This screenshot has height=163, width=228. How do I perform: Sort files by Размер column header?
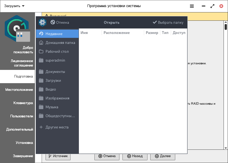tap(152, 33)
